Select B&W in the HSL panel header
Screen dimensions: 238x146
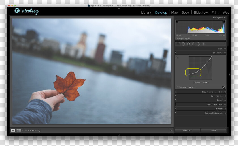tap(220, 92)
